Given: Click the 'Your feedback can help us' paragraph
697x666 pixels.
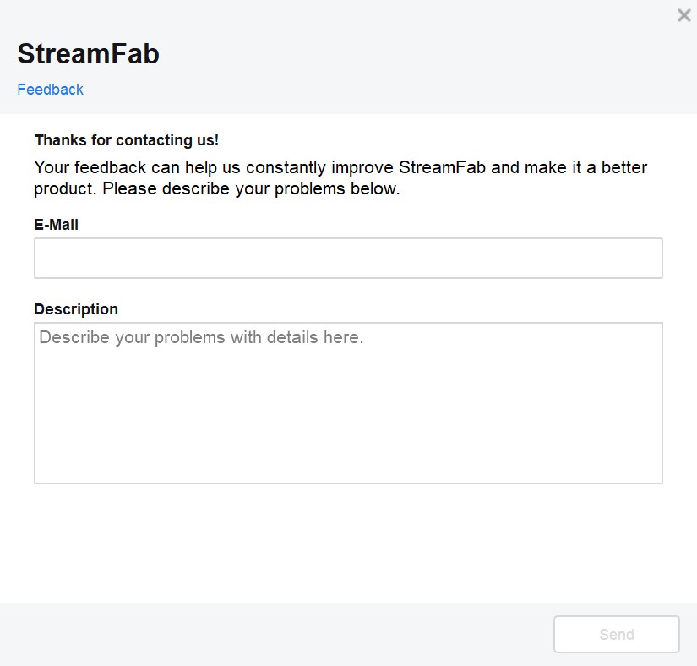Looking at the screenshot, I should click(340, 177).
